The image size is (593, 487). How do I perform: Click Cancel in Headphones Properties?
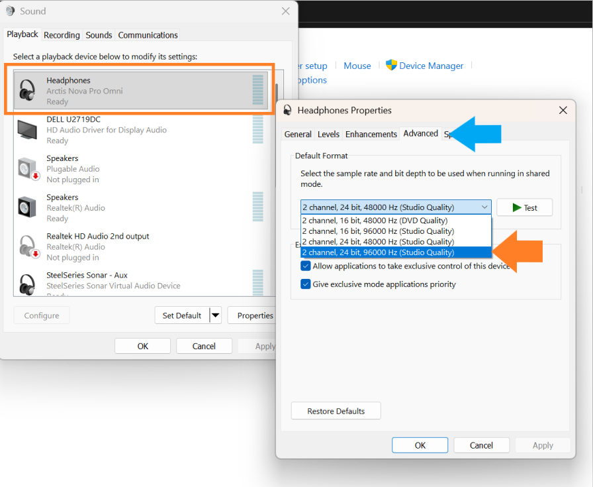481,445
